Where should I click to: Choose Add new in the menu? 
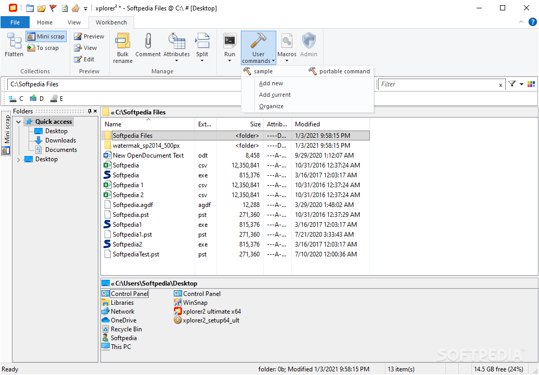click(x=271, y=84)
